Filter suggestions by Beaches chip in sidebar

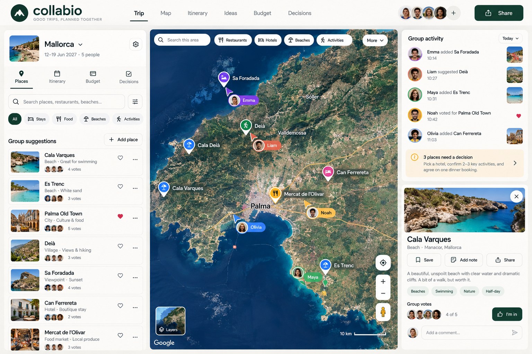click(x=95, y=119)
